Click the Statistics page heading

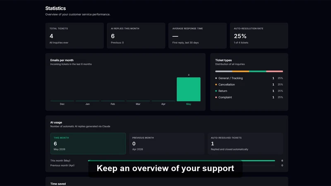tap(55, 8)
